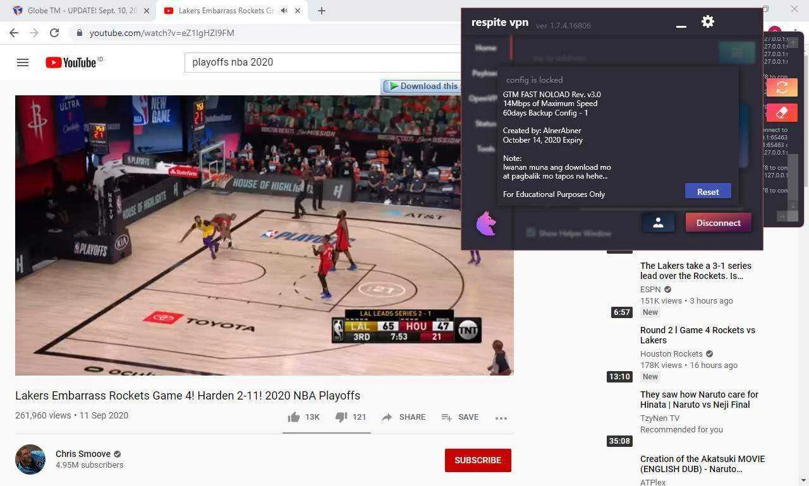Open the more actions ellipsis under video
Image resolution: width=809 pixels, height=486 pixels.
(x=501, y=418)
